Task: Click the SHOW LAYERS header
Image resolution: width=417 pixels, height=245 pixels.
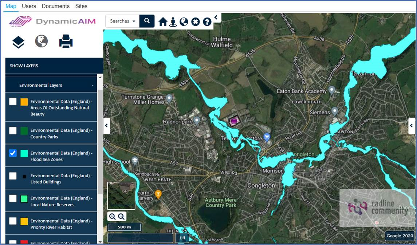Action: click(x=54, y=66)
